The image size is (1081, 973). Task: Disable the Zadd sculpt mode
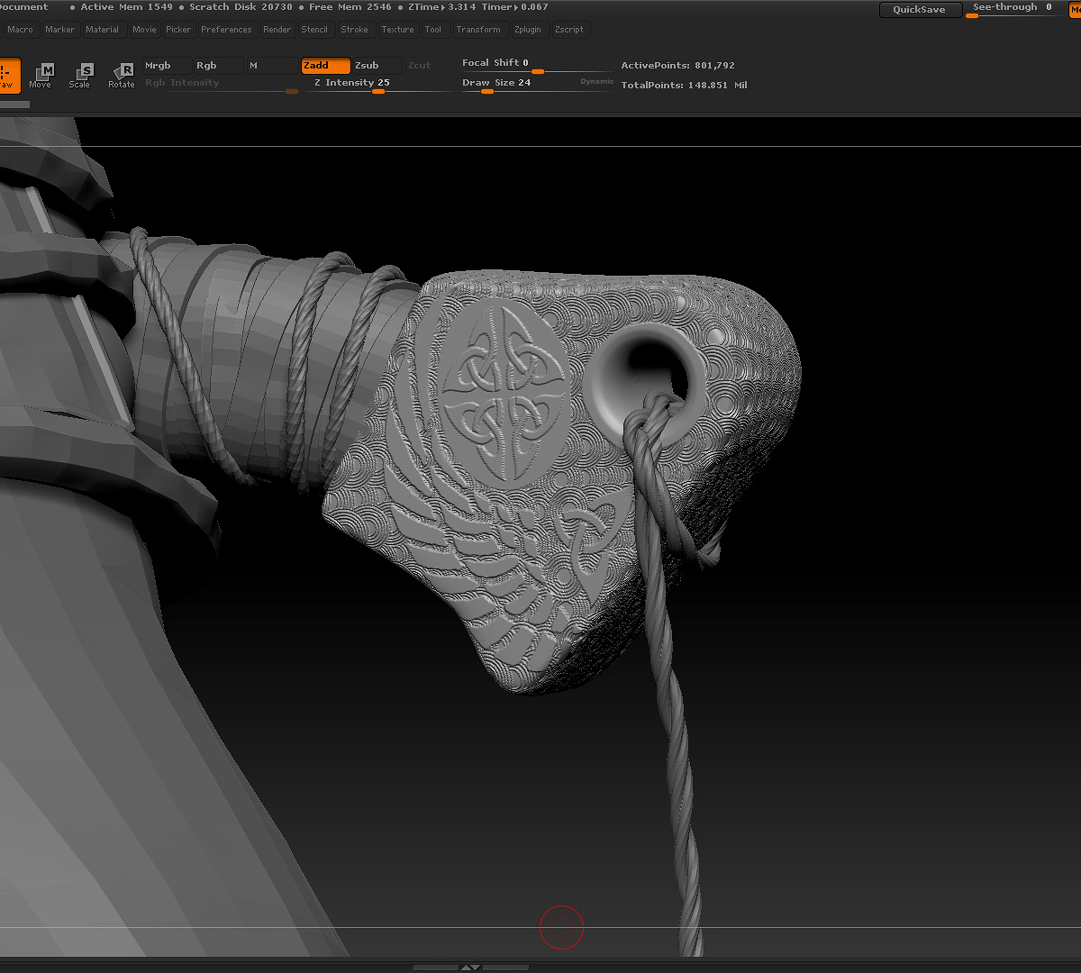[x=326, y=66]
